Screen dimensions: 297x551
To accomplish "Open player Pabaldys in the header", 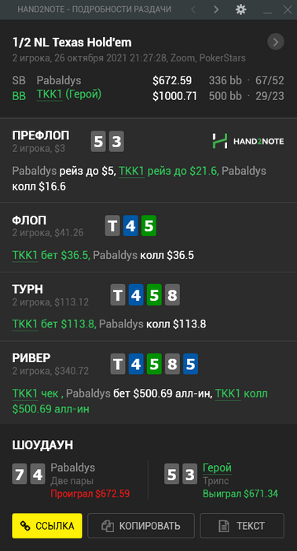I will pos(58,80).
